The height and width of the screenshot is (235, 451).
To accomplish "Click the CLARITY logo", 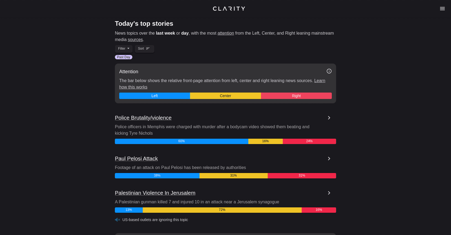I will [229, 9].
